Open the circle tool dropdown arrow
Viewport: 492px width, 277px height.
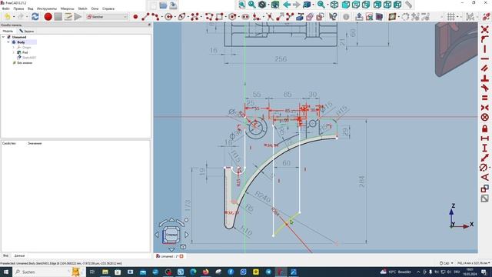coord(175,17)
